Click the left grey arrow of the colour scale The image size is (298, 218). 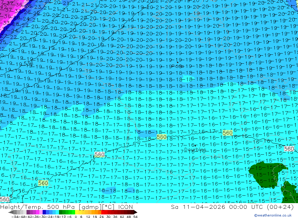tap(11, 212)
